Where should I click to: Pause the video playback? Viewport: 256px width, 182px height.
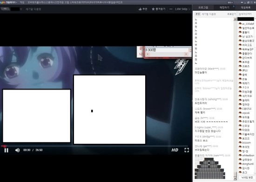(6, 150)
